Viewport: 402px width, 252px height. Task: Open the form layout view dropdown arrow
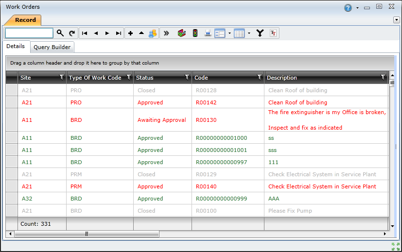(229, 33)
